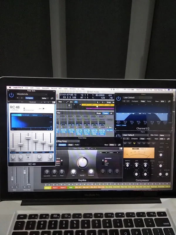Toggle the Replika Mode switch
176x235 pixels.
62,163
